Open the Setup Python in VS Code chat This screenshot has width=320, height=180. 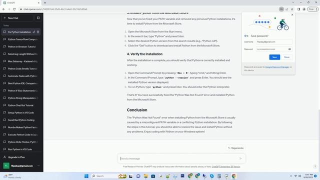(x=21, y=112)
